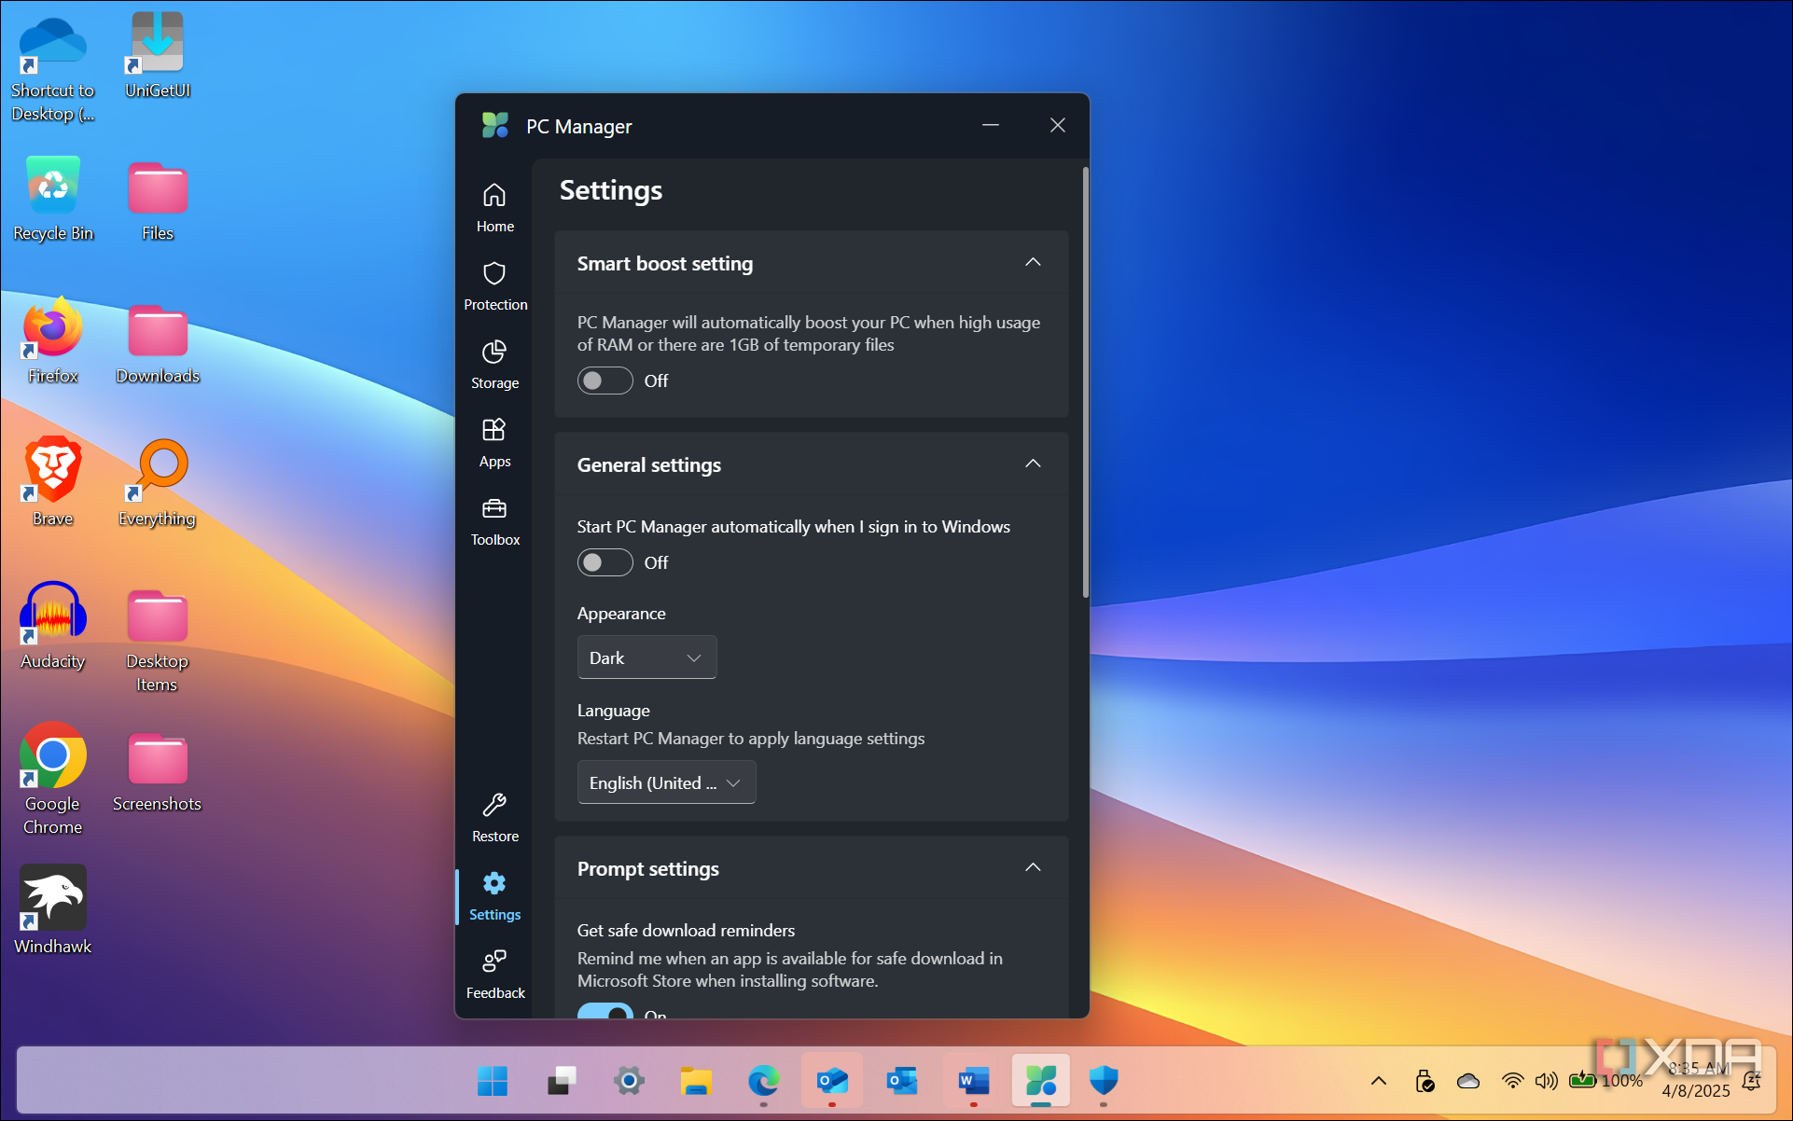This screenshot has height=1121, width=1793.
Task: Open the classic Outlook taskbar icon
Action: pos(901,1081)
